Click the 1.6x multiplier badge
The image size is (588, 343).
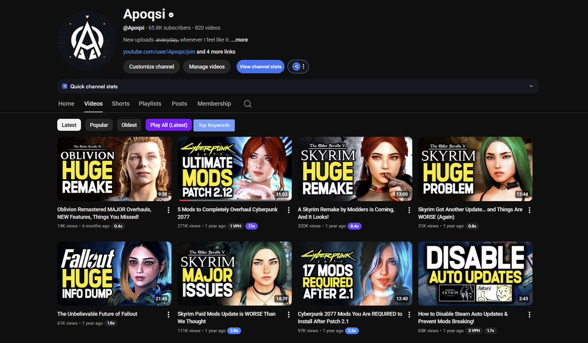pos(111,323)
